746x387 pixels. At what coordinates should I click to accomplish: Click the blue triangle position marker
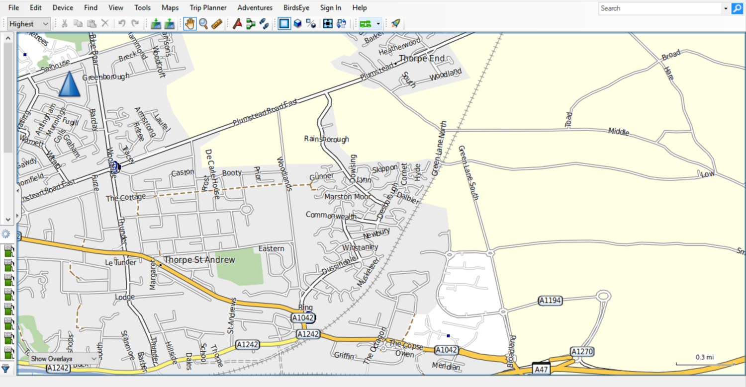point(69,83)
